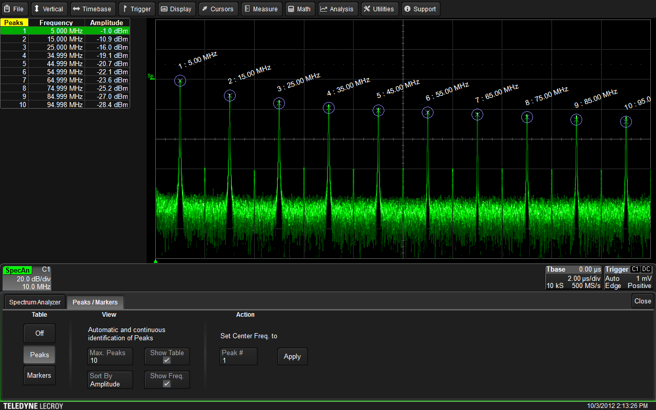Open the Timebase menu
Screen dimensions: 656x410
click(x=92, y=9)
